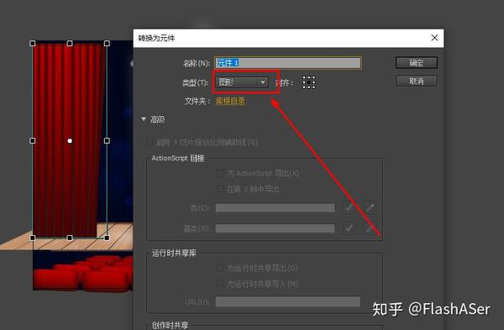This screenshot has width=504, height=330.
Task: Toggle the 为运行时共享导出 checkbox
Action: click(220, 268)
